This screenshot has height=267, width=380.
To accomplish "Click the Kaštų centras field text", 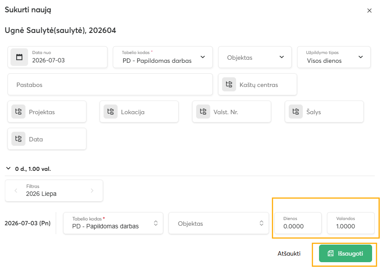I will click(x=258, y=85).
